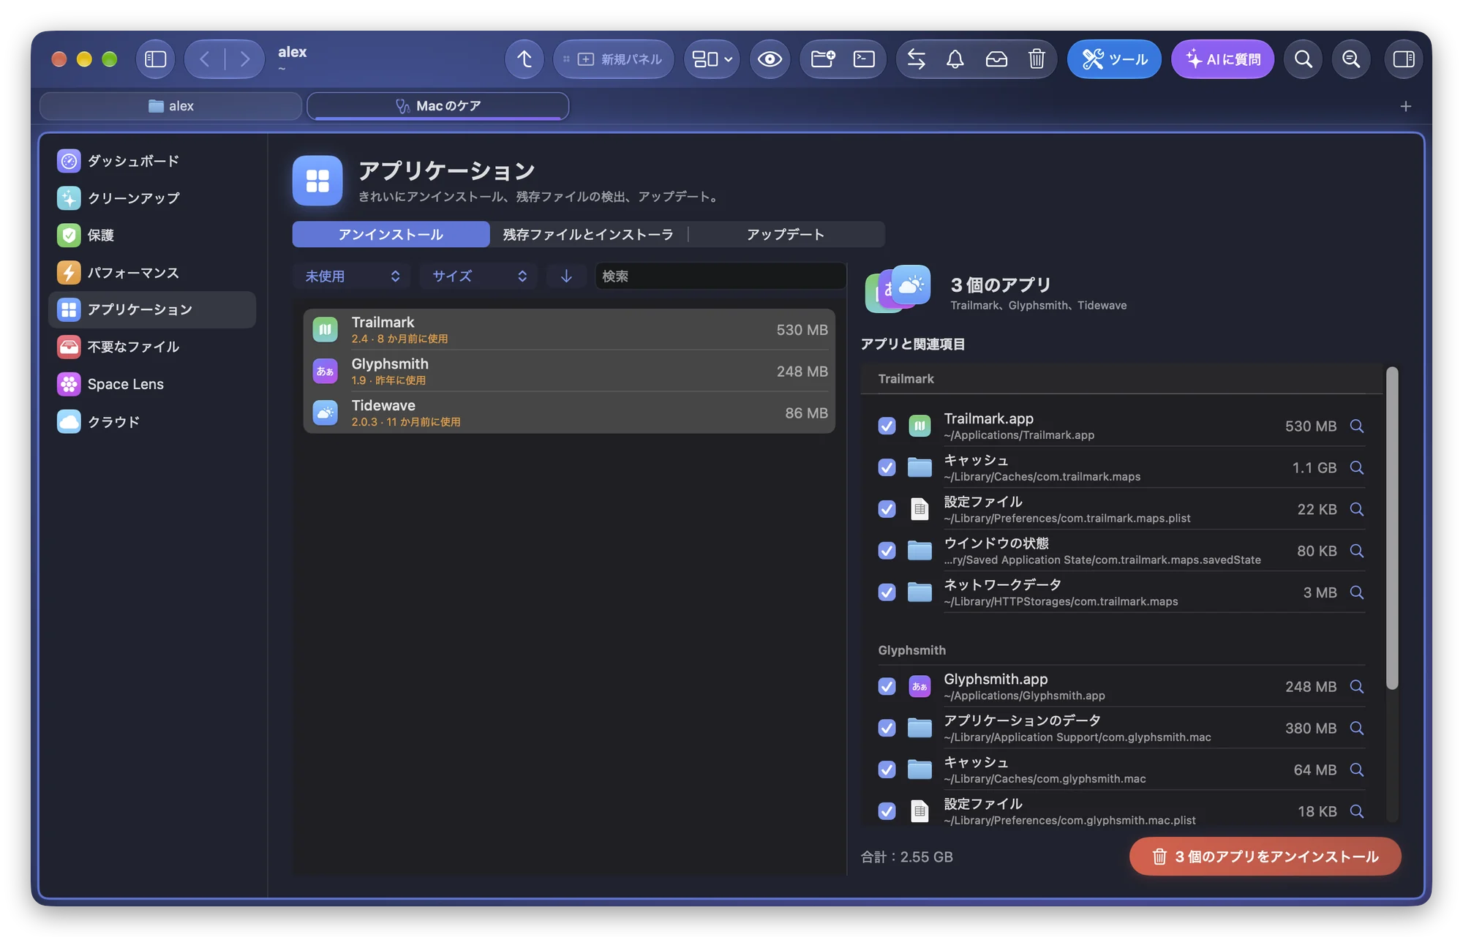Reveal Glyphsmith.app with its magnifier icon

[x=1357, y=686]
